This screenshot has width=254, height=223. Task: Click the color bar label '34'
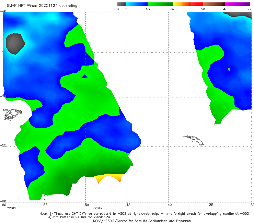click(x=172, y=9)
